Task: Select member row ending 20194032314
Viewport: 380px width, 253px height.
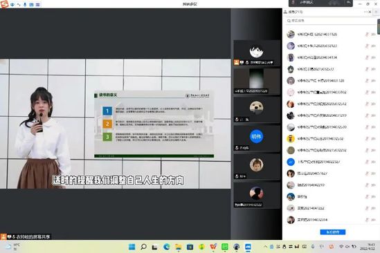Action: pos(331,220)
